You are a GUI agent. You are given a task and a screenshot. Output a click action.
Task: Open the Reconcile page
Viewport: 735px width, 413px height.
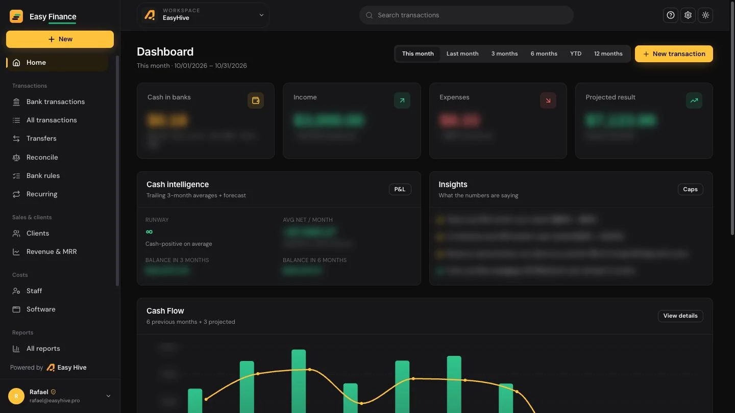point(57,158)
